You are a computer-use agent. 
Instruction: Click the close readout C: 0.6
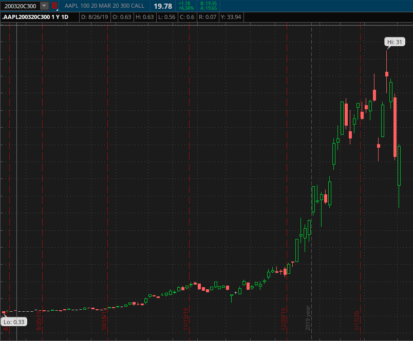(x=187, y=17)
